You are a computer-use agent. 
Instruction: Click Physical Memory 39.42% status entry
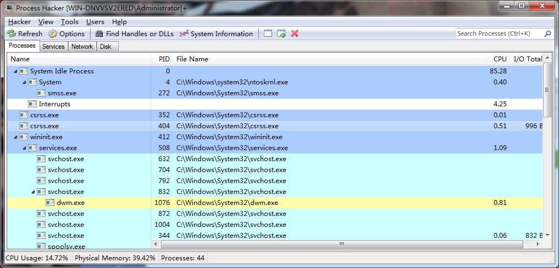(115, 258)
